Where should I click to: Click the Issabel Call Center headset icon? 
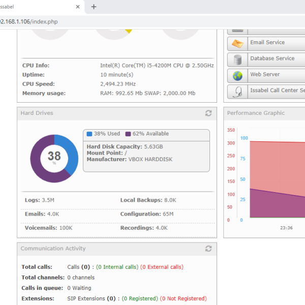[x=237, y=91]
